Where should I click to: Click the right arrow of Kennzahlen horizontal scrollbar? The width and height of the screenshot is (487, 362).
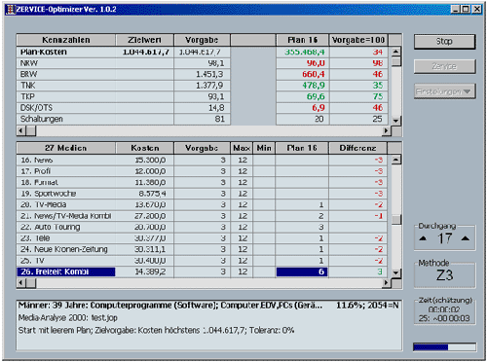click(x=386, y=130)
